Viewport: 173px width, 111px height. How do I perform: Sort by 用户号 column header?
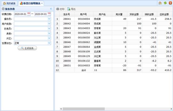[84, 14]
